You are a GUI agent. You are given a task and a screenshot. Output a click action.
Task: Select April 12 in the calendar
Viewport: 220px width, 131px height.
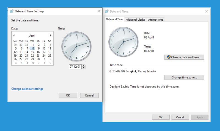tap(15, 52)
